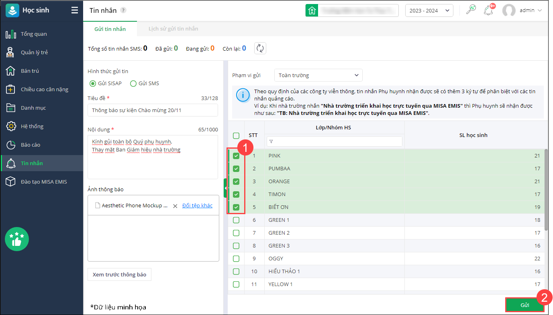Check the OGGY class checkbox
The height and width of the screenshot is (315, 553).
[x=236, y=259]
